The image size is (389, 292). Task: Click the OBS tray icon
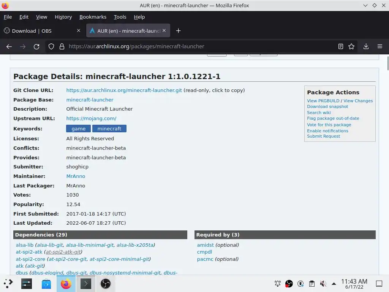pyautogui.click(x=289, y=284)
